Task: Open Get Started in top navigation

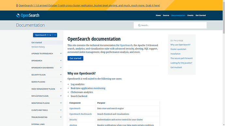Action: [x=201, y=15]
